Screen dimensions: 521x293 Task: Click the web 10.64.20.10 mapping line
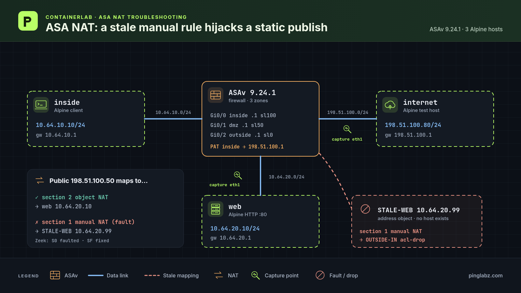[63, 206]
